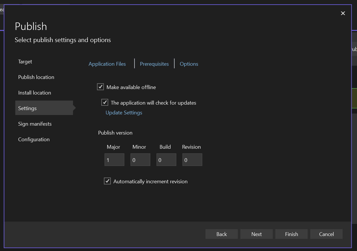Select the Settings step

click(x=27, y=108)
